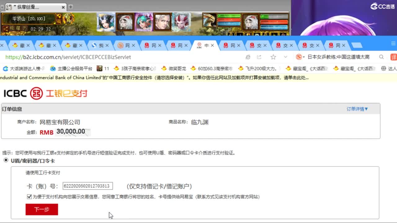Viewport: 397px width, 223px height.
Task: Click the CC直播 logo
Action: [x=382, y=6]
